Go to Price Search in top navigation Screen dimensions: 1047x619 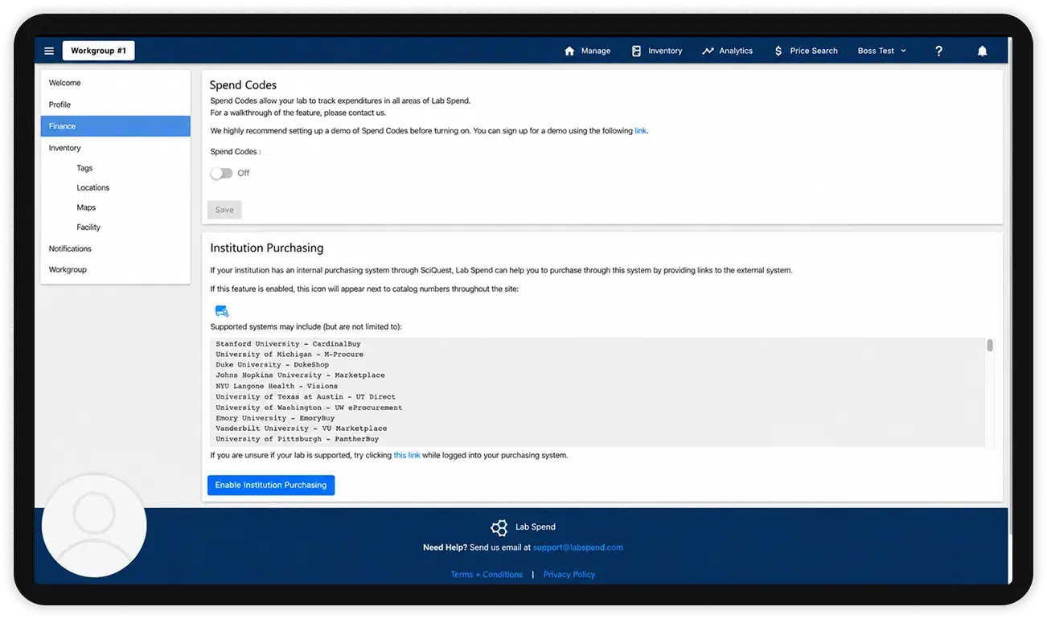(x=814, y=51)
